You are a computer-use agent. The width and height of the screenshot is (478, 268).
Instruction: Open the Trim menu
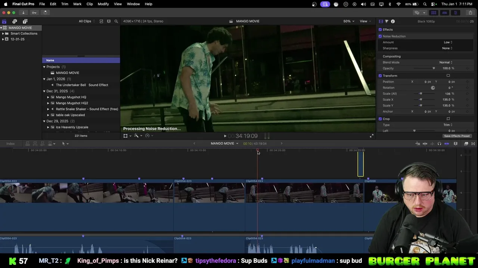[x=65, y=4]
